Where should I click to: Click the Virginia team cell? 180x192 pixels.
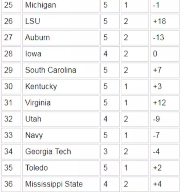coord(61,103)
